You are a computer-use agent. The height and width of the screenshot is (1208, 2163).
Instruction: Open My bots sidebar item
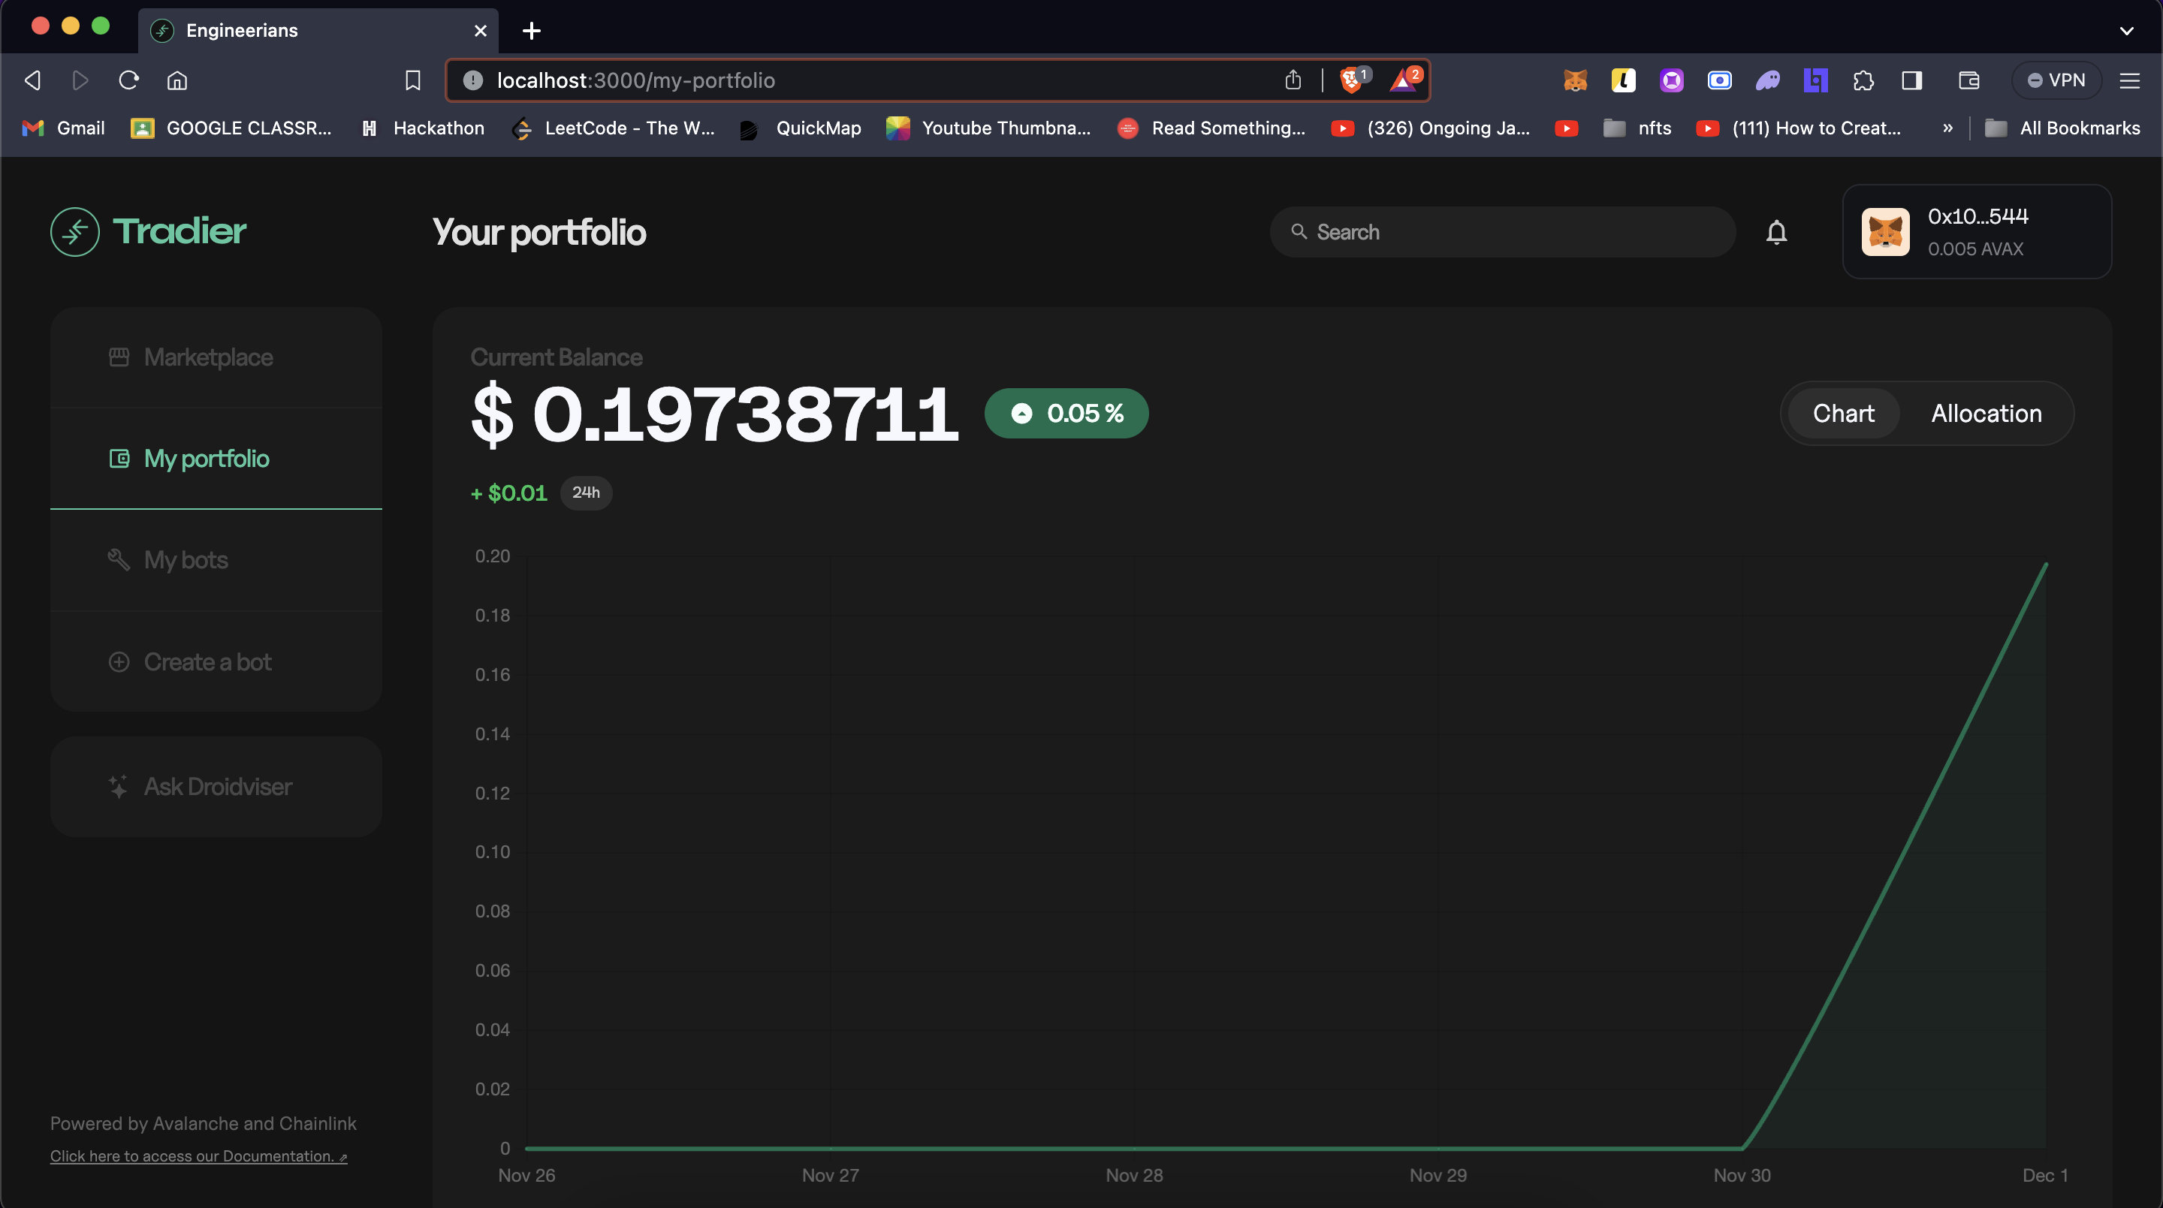click(x=186, y=560)
